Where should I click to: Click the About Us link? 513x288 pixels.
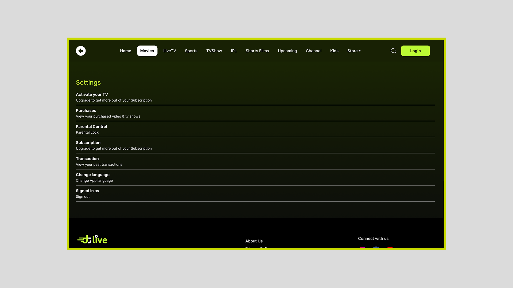[254, 241]
